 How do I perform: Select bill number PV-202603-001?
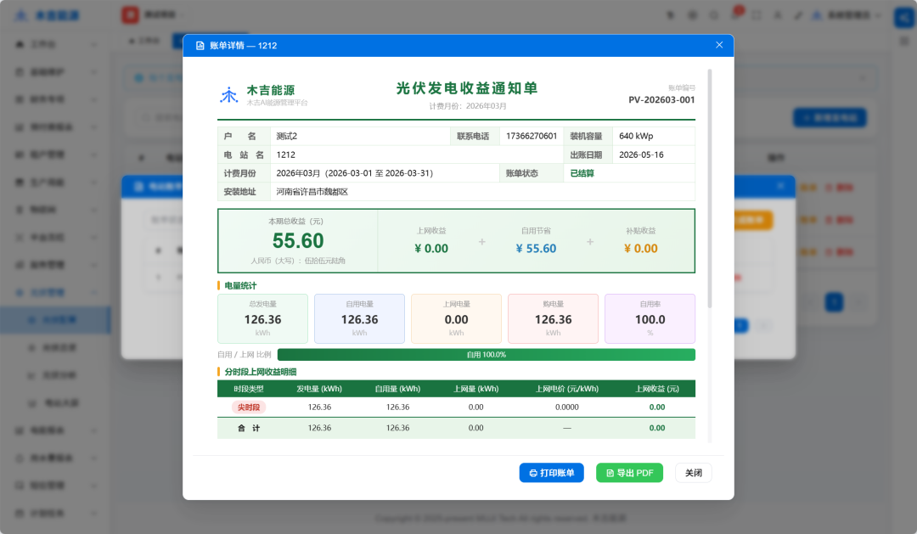661,100
